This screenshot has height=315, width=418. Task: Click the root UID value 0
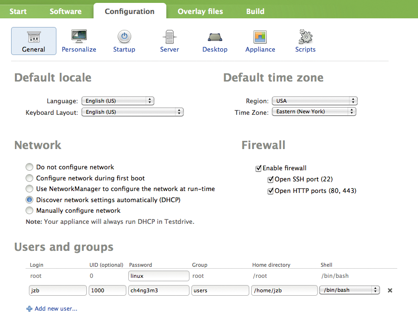pyautogui.click(x=92, y=276)
